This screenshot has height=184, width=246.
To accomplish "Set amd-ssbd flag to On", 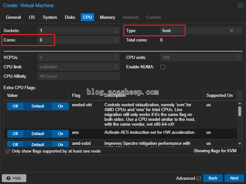I will click(x=60, y=144).
